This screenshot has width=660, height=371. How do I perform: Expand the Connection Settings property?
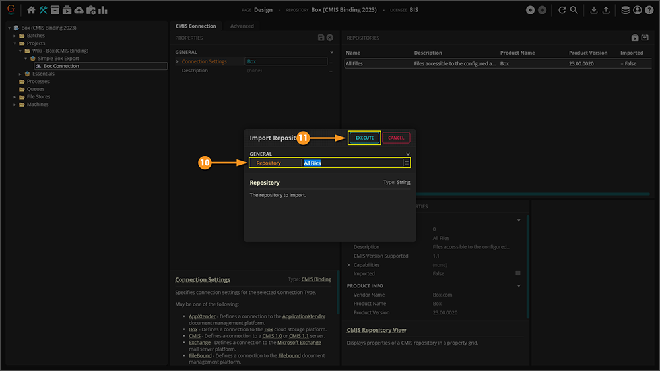(177, 62)
